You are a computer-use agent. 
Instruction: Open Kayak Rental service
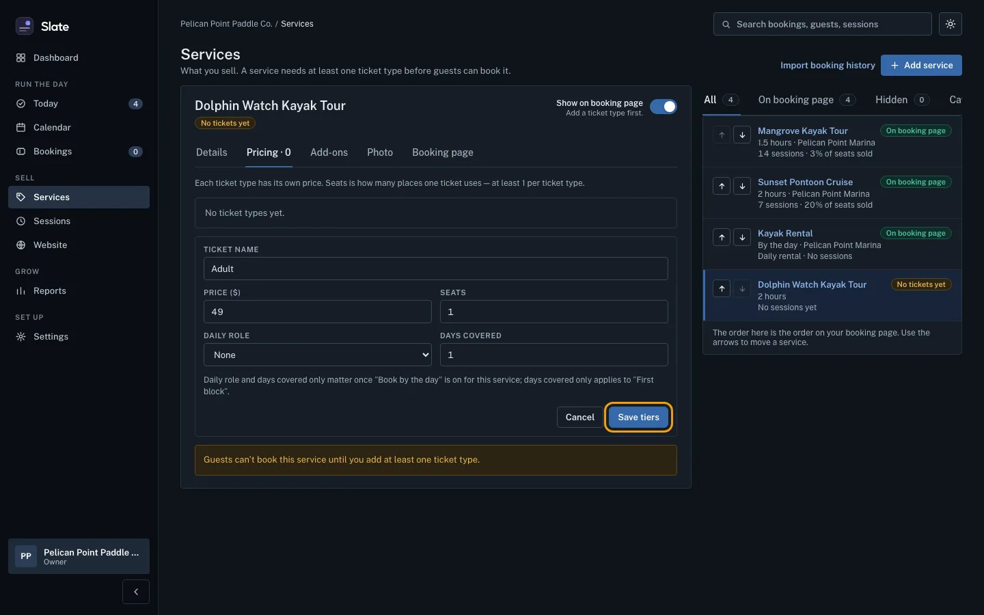pyautogui.click(x=785, y=233)
